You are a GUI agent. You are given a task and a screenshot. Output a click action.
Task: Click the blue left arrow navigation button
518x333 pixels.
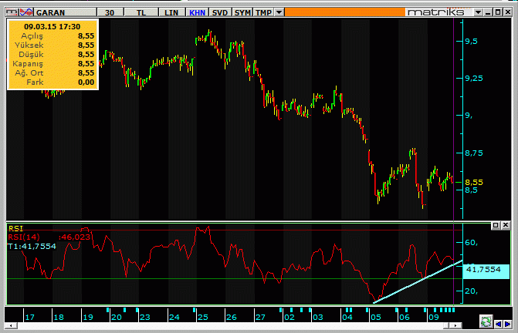point(498,325)
